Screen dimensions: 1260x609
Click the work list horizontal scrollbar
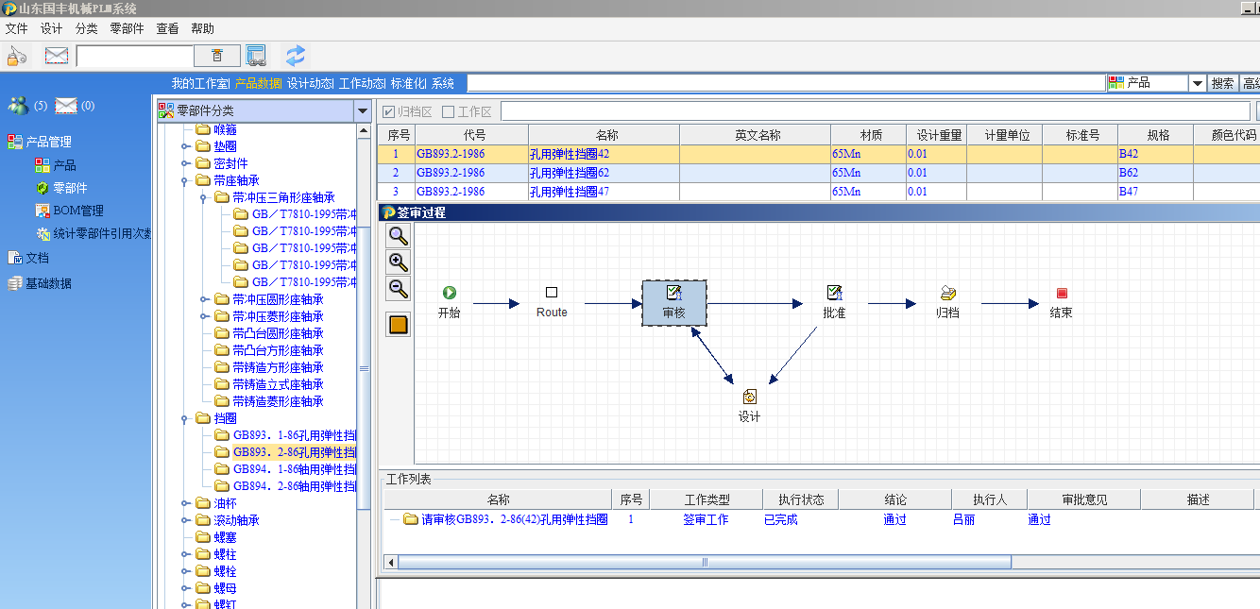[704, 562]
